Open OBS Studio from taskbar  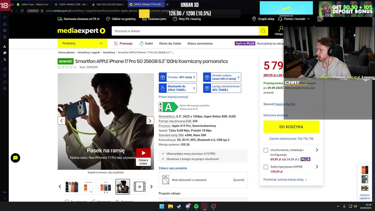coord(214,206)
